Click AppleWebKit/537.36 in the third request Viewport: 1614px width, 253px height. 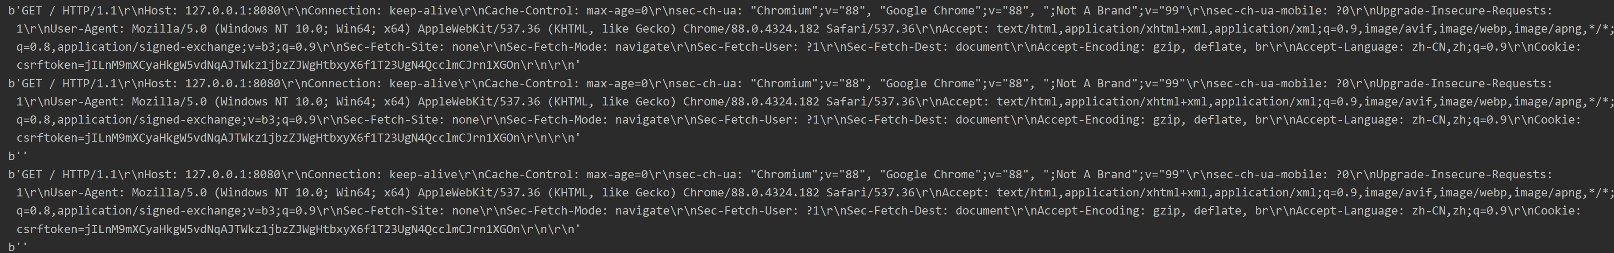point(479,193)
